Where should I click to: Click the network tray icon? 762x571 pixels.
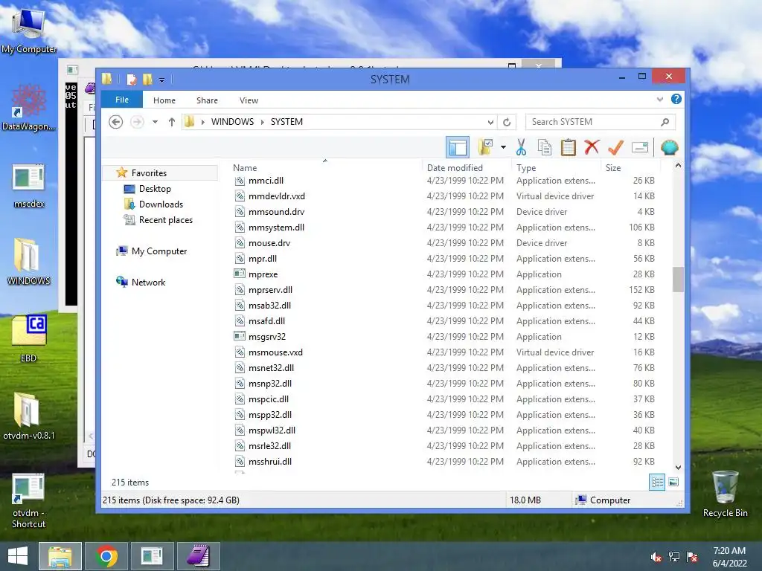coord(674,557)
